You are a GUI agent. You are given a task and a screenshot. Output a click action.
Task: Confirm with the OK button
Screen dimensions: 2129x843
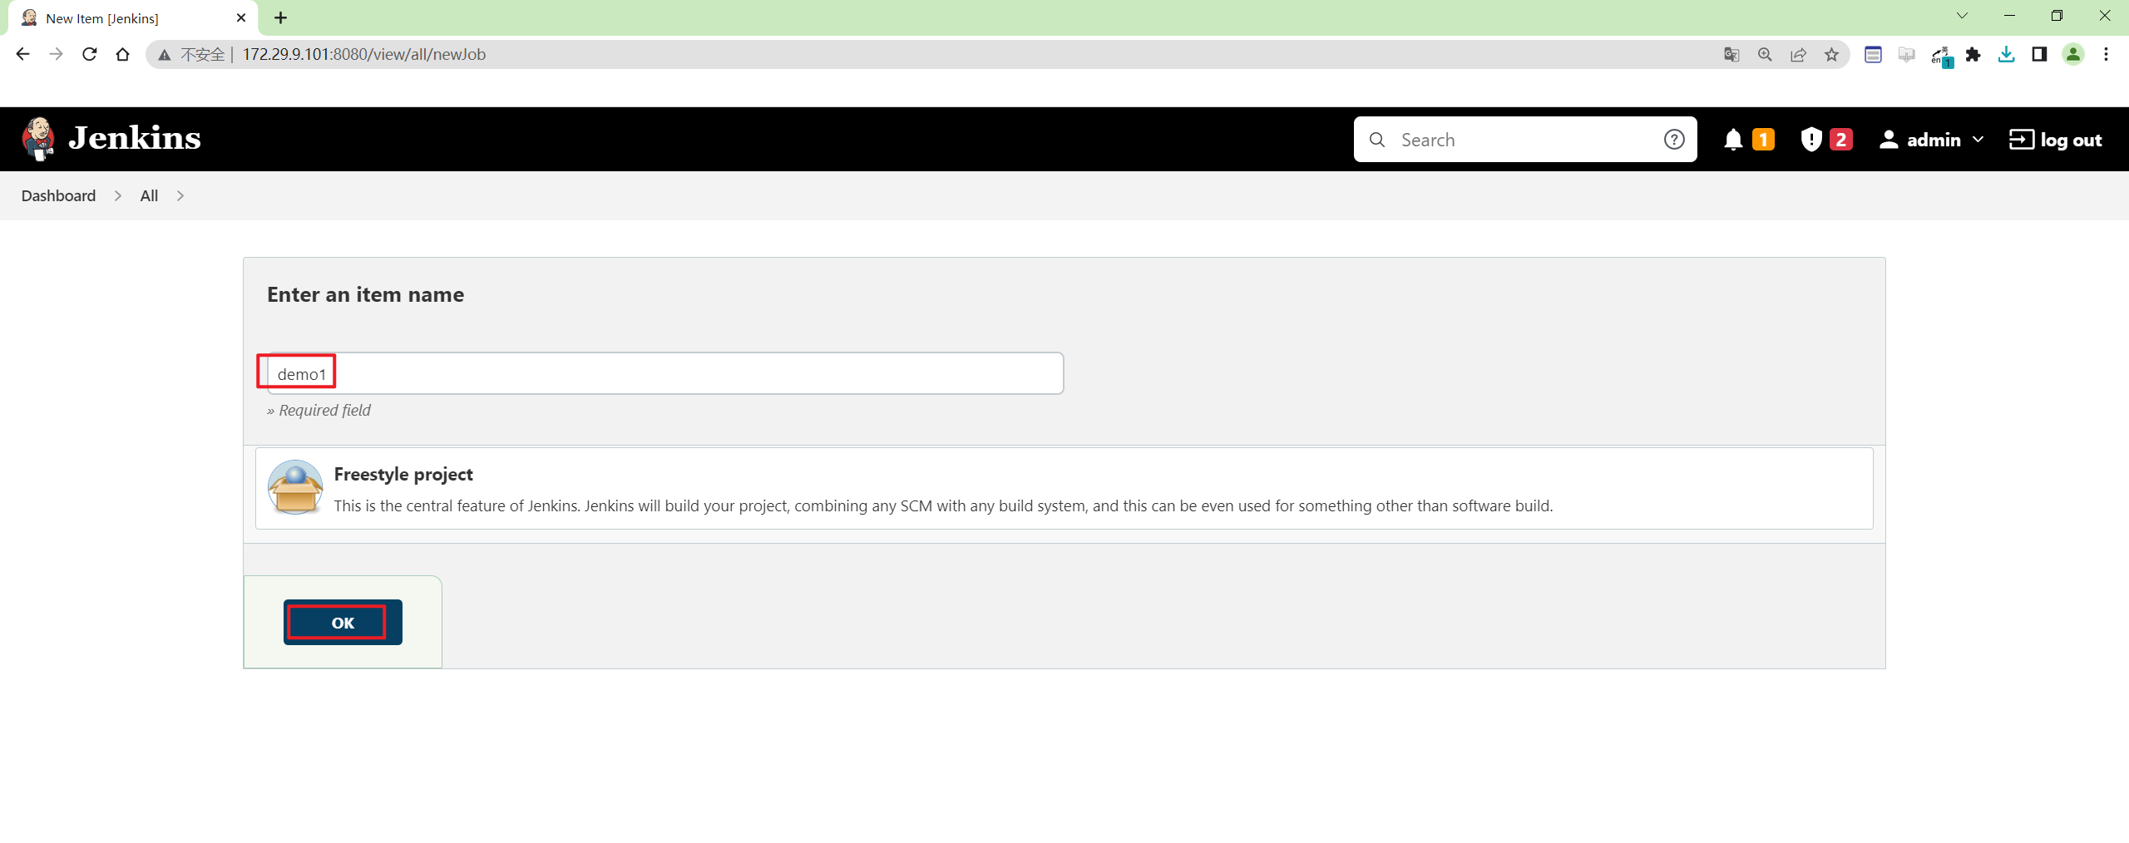pyautogui.click(x=343, y=622)
